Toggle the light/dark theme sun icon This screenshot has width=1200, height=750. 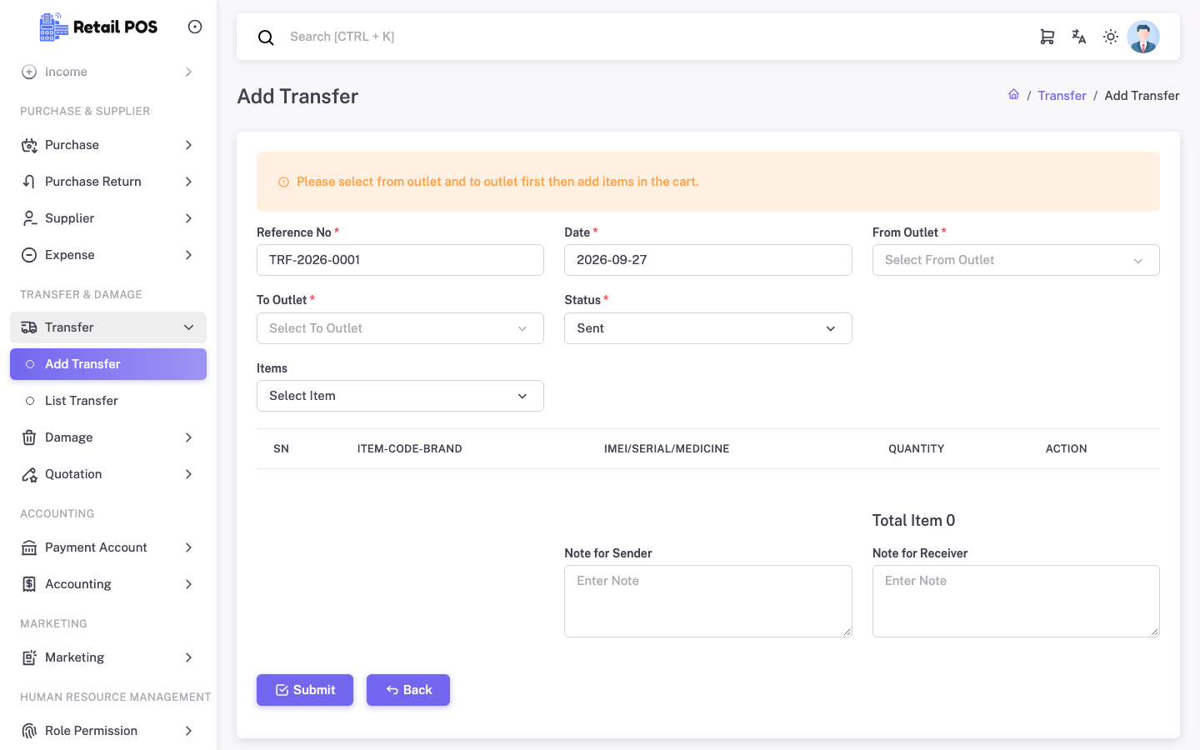tap(1111, 37)
